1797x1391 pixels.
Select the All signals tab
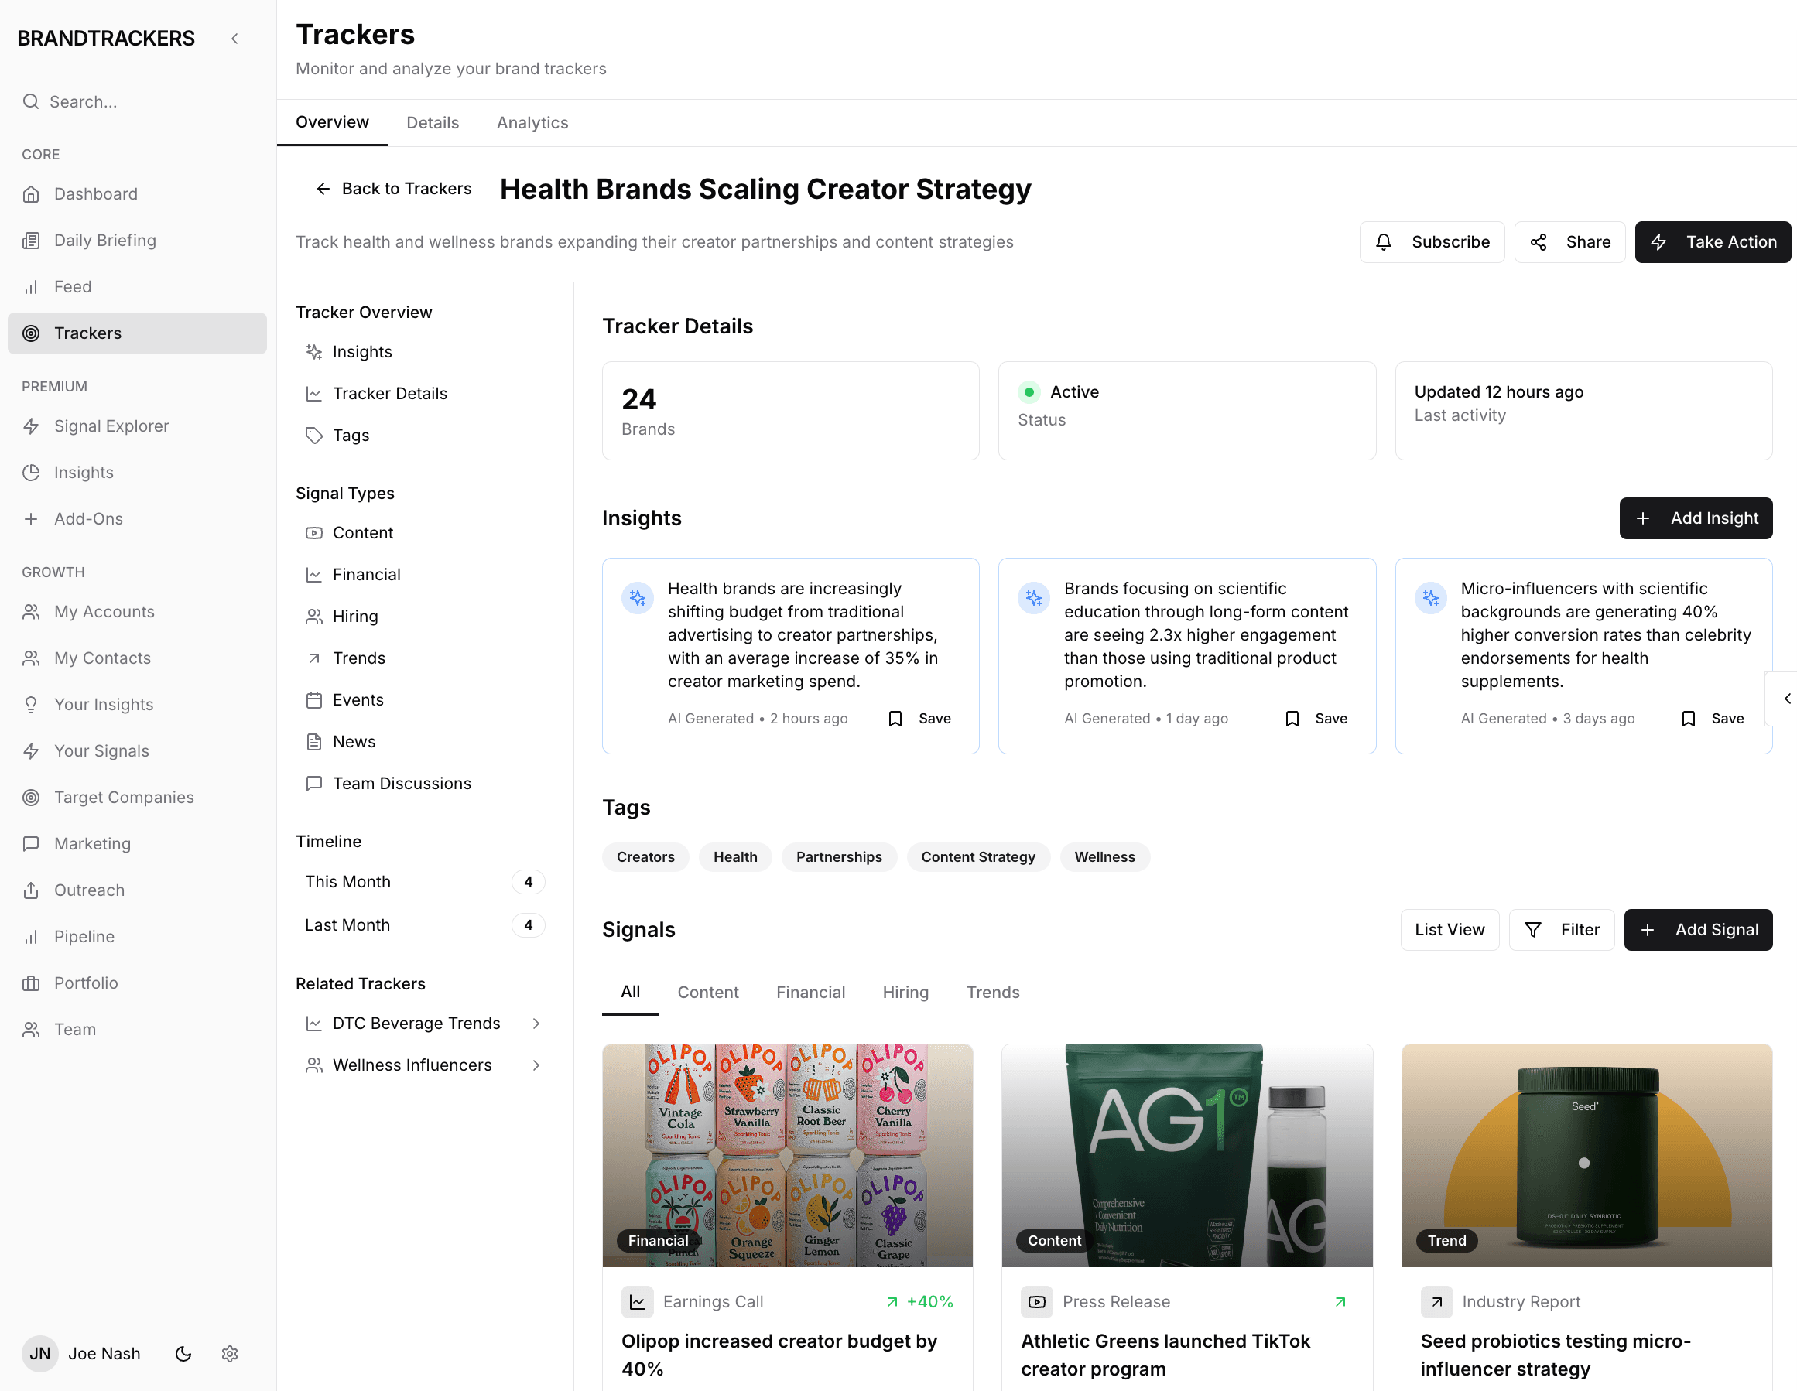click(630, 992)
